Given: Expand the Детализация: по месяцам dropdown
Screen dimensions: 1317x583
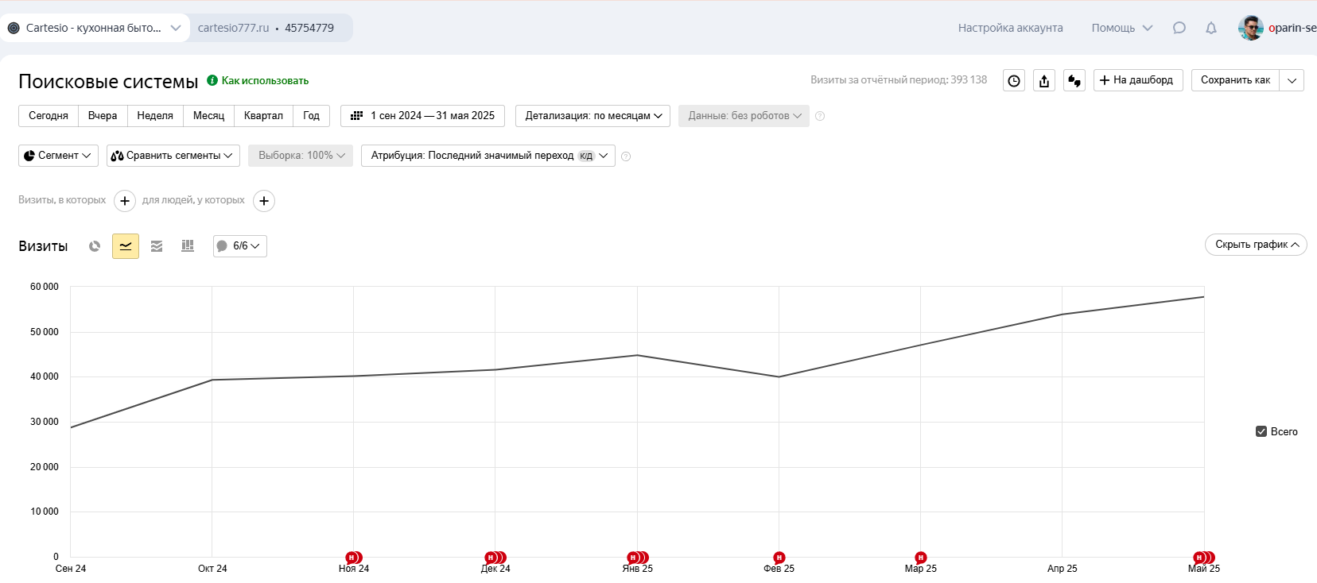Looking at the screenshot, I should [x=592, y=116].
